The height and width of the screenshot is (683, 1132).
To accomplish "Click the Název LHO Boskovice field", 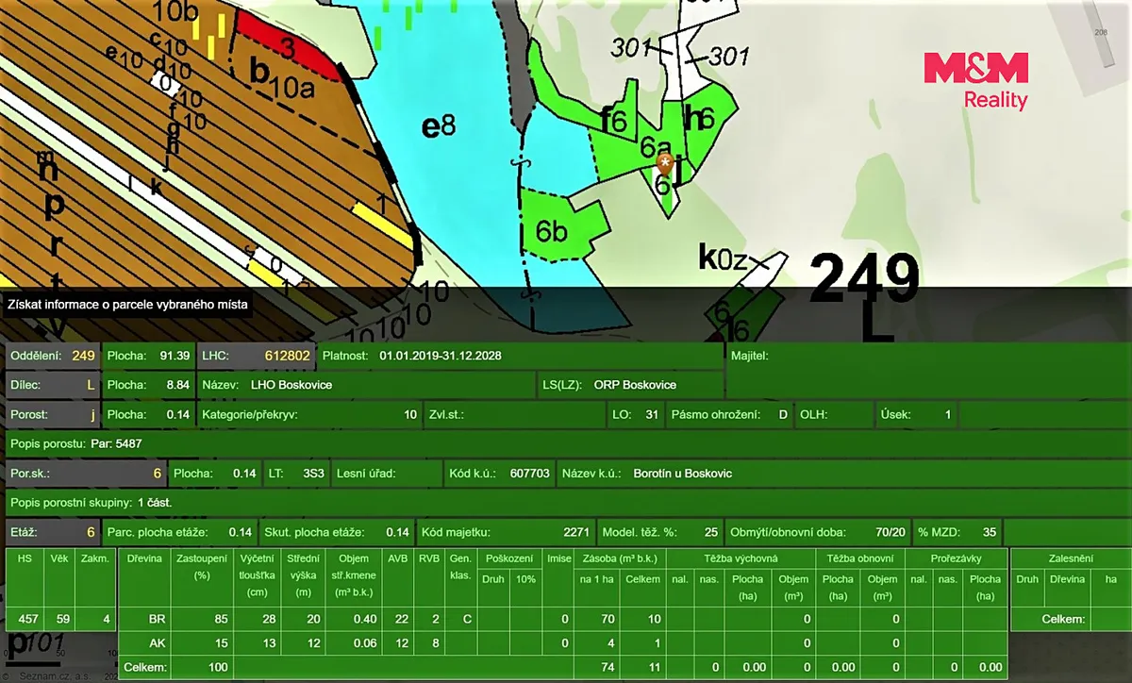I will click(366, 385).
